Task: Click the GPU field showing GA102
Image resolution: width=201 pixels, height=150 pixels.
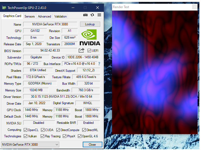Action: (x=35, y=31)
